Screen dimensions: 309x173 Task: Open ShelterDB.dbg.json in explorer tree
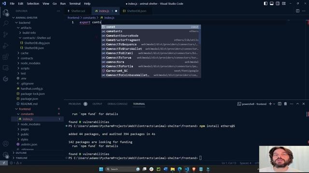(37, 43)
